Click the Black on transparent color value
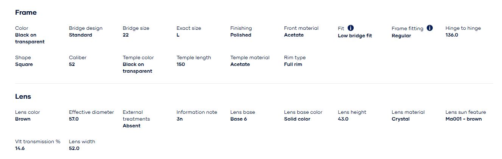 [x=30, y=38]
